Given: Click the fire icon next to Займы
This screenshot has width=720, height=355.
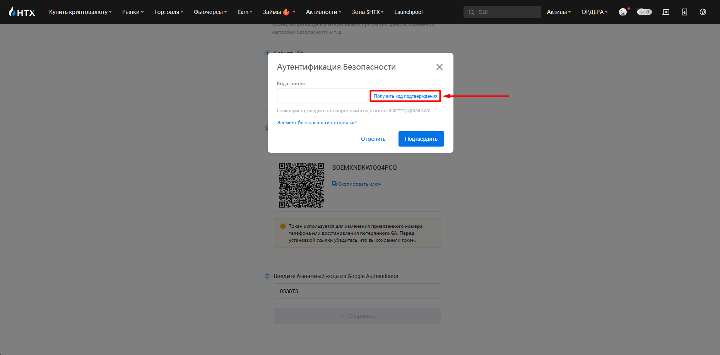Looking at the screenshot, I should 286,12.
